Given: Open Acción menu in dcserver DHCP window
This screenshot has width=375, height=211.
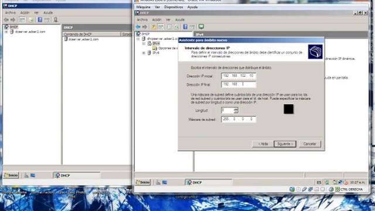Looking at the screenshot, I should [25, 12].
